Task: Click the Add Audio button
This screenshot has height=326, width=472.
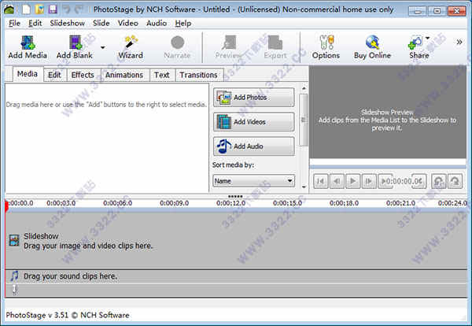Action: point(254,146)
